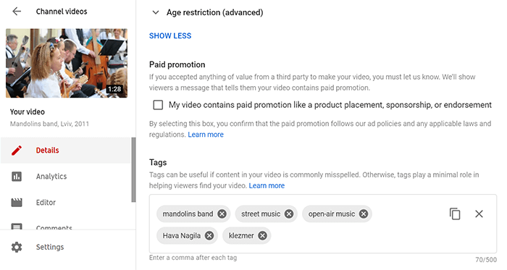
Task: Select the 'klezmer' tag chip text
Action: click(x=241, y=236)
